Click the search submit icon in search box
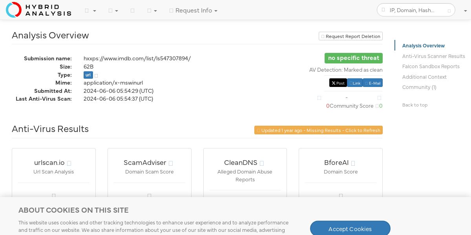The image size is (471, 235). tap(449, 11)
